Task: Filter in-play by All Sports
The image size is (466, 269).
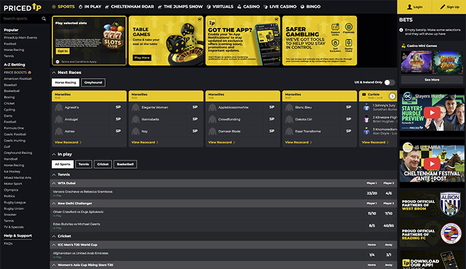Action: tap(63, 164)
